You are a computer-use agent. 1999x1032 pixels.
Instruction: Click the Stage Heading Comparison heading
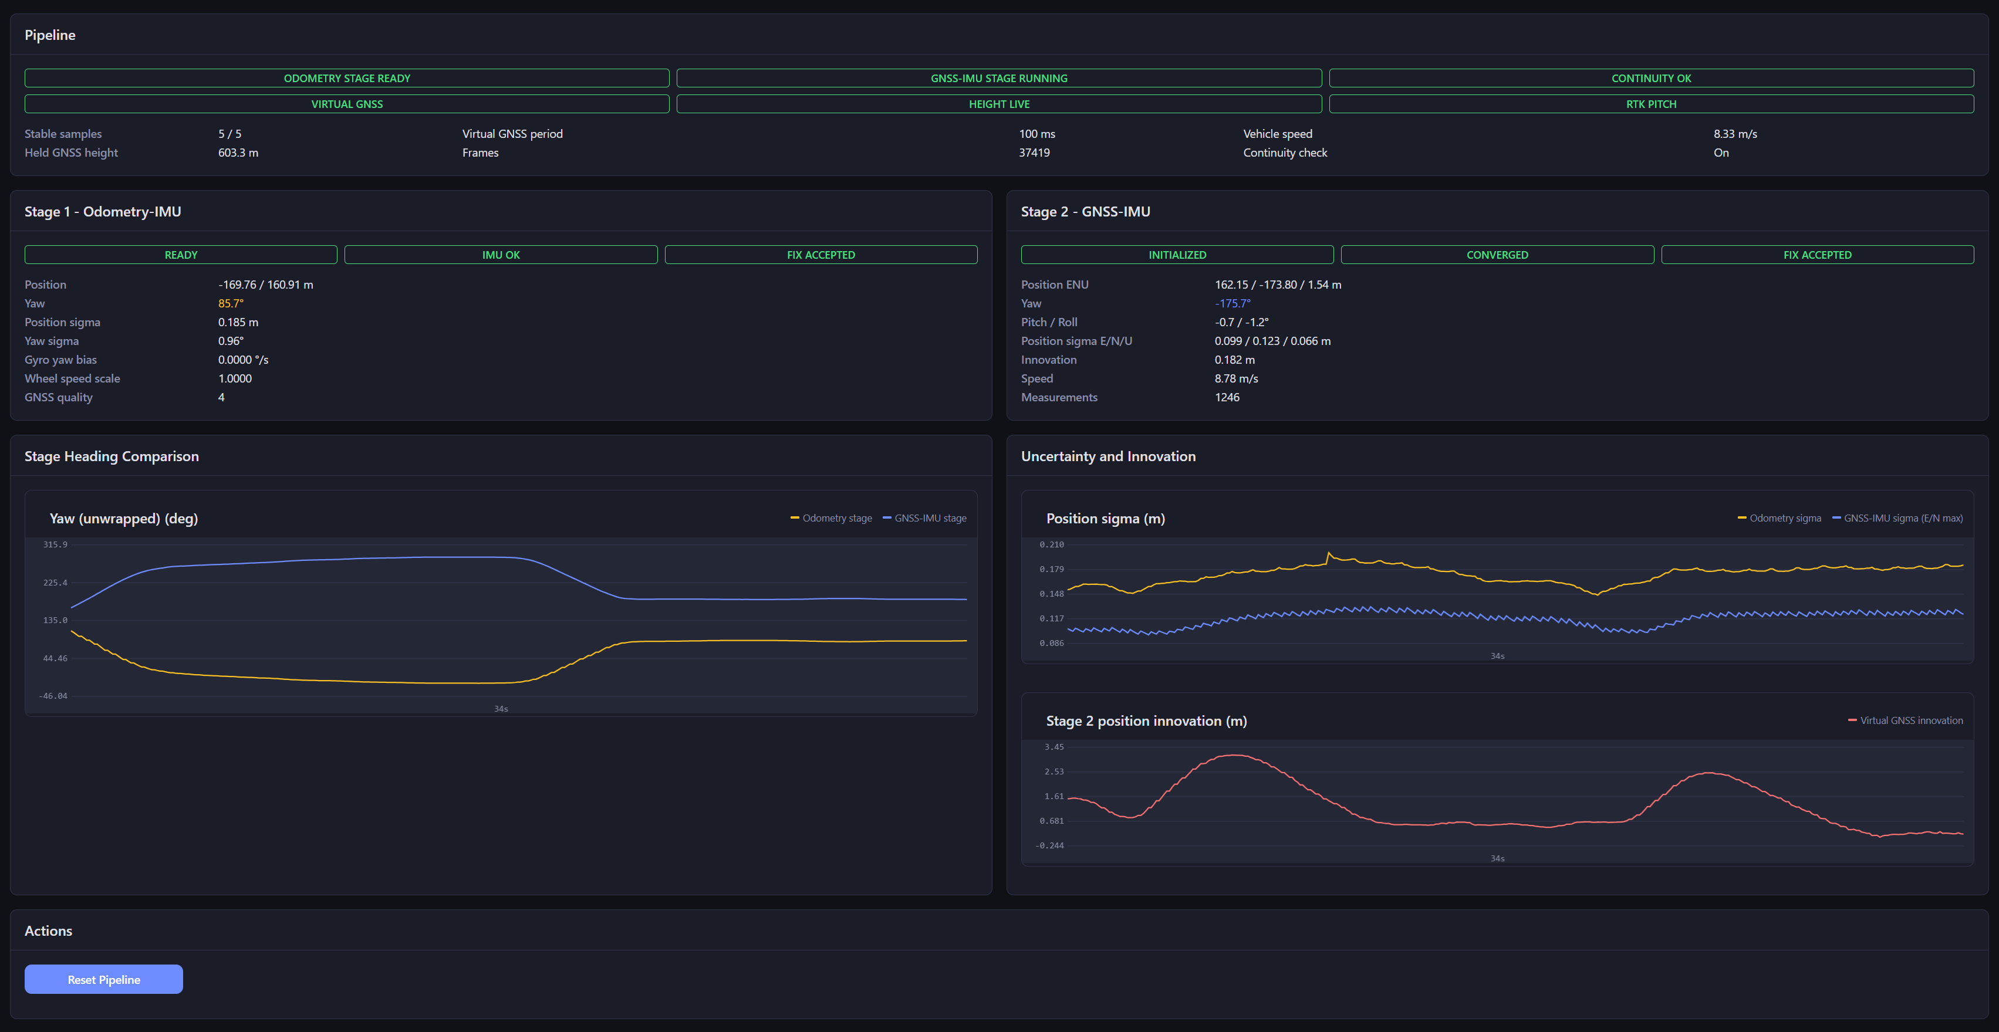pos(112,456)
